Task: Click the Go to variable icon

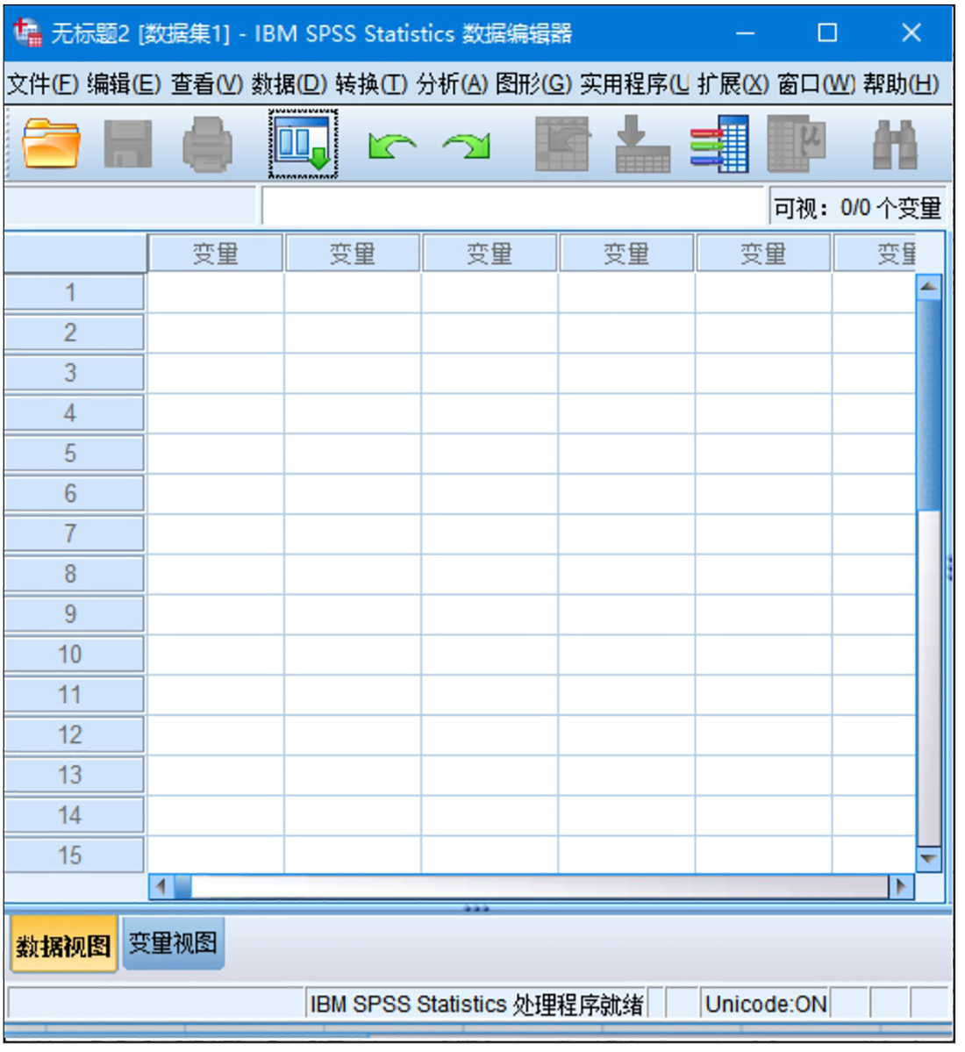Action: 642,145
